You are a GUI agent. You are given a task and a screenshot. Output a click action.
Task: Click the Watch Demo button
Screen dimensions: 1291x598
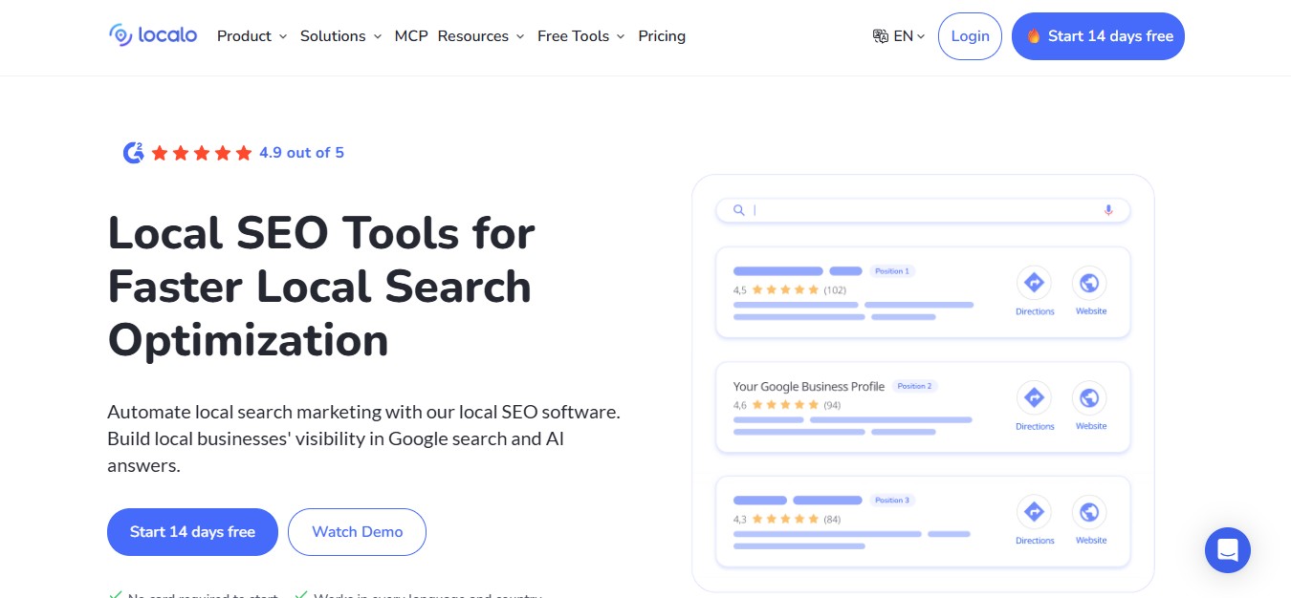[x=357, y=532]
